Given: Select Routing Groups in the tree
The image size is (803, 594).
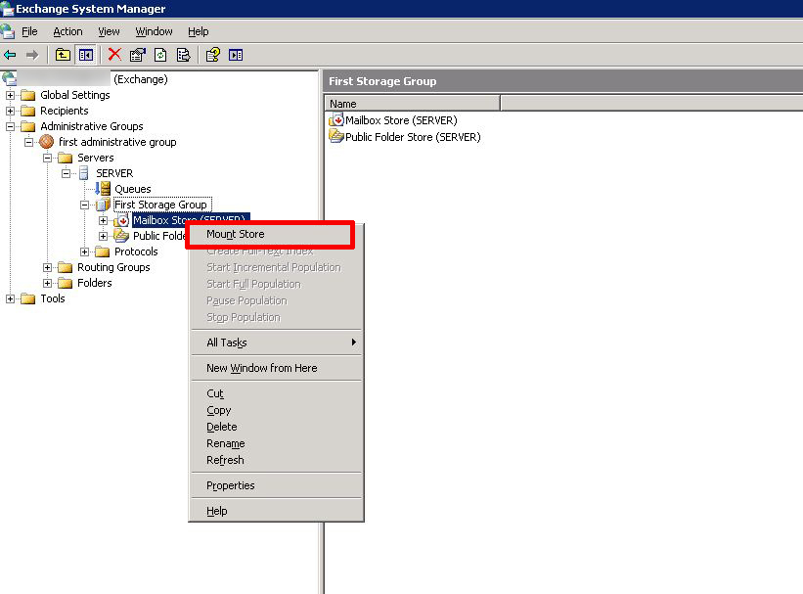Looking at the screenshot, I should pyautogui.click(x=113, y=267).
